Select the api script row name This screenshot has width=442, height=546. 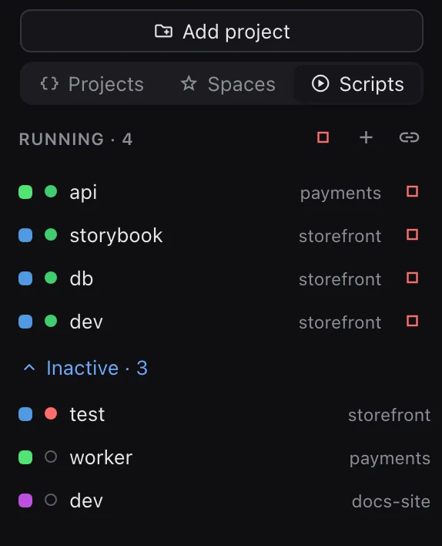[x=83, y=193]
